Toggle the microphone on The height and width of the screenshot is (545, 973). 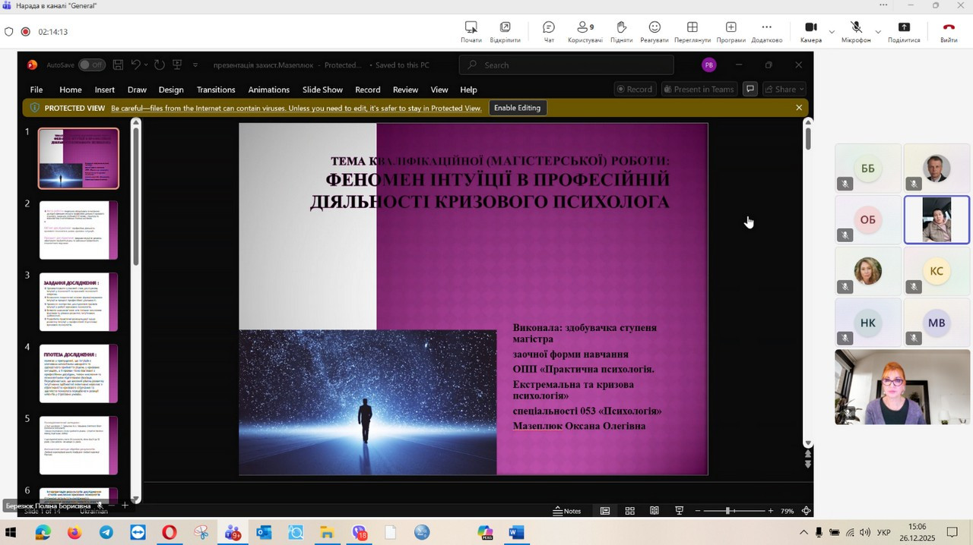pyautogui.click(x=855, y=31)
